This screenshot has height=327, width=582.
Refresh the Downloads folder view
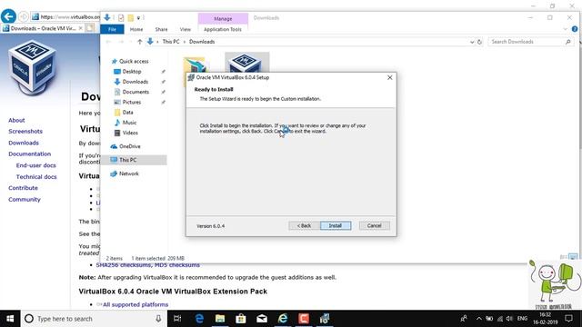click(479, 42)
